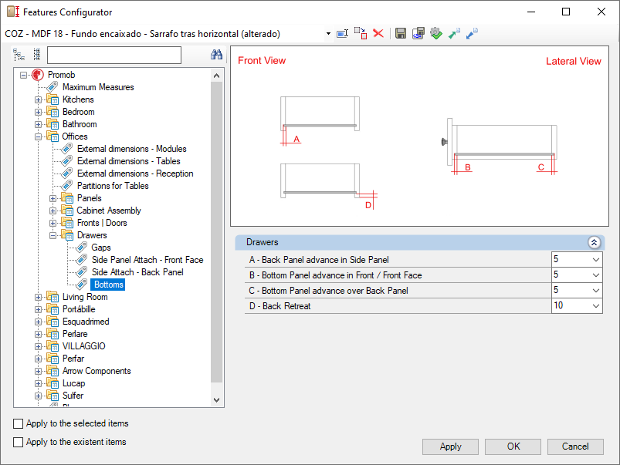Click the Front View diagram label
Screen dimensions: 620x465
(262, 60)
